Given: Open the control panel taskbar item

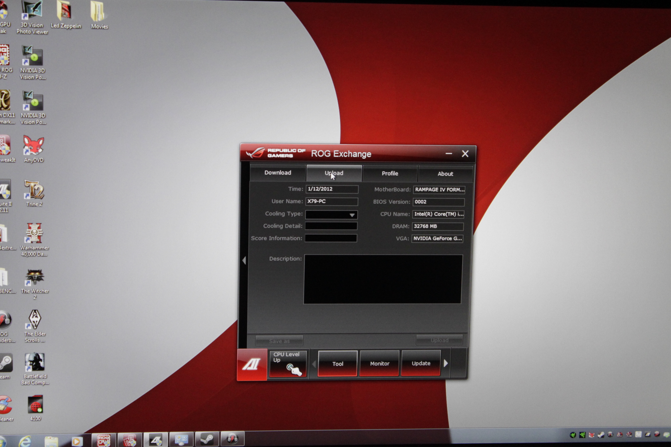Looking at the screenshot, I should tap(182, 439).
